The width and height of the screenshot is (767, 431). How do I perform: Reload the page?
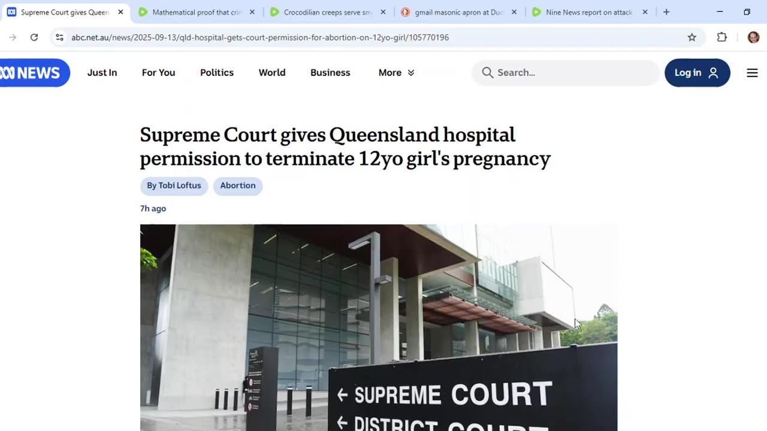point(34,37)
